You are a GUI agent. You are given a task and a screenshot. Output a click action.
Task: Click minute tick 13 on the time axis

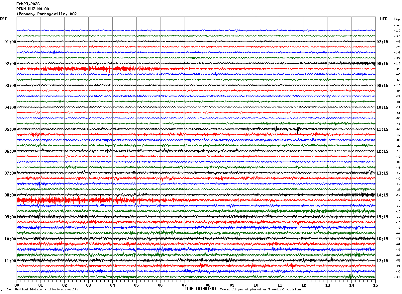328,285
